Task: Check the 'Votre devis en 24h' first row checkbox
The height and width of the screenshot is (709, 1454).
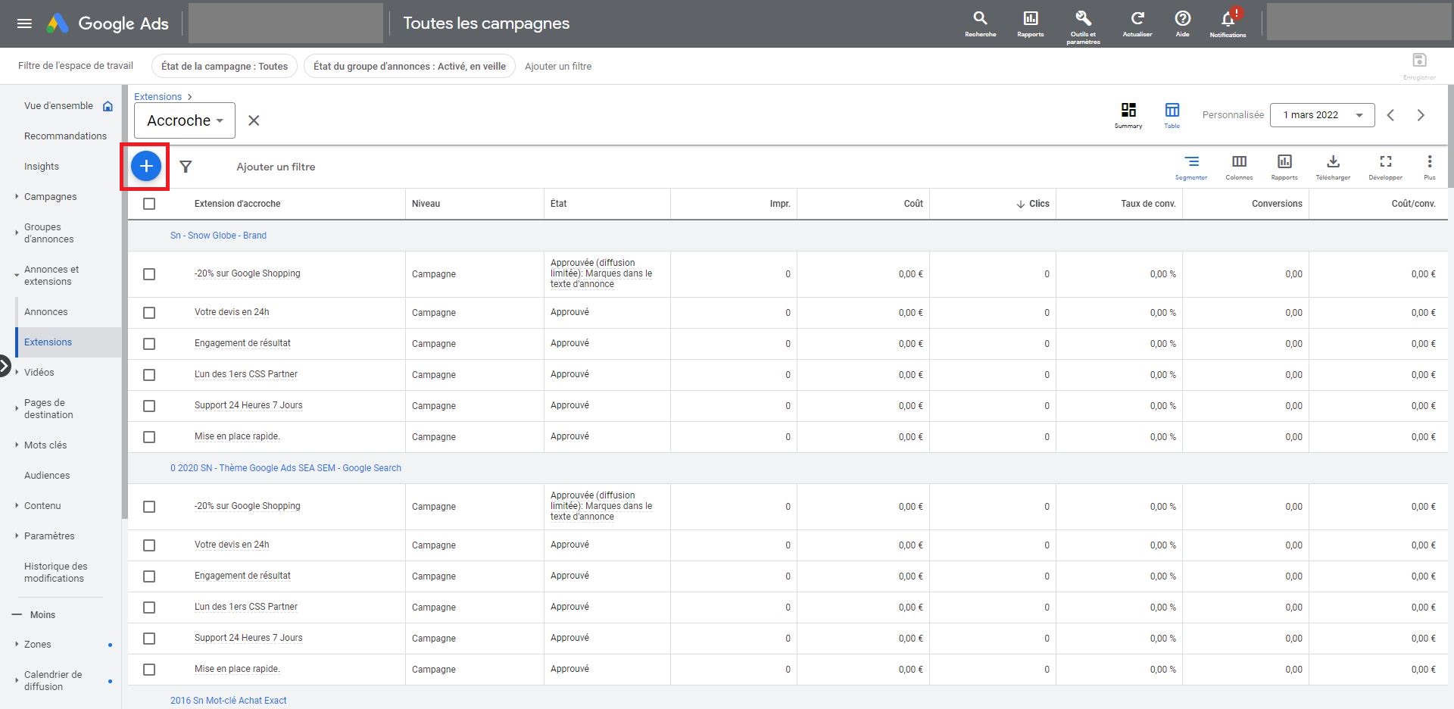Action: tap(149, 313)
